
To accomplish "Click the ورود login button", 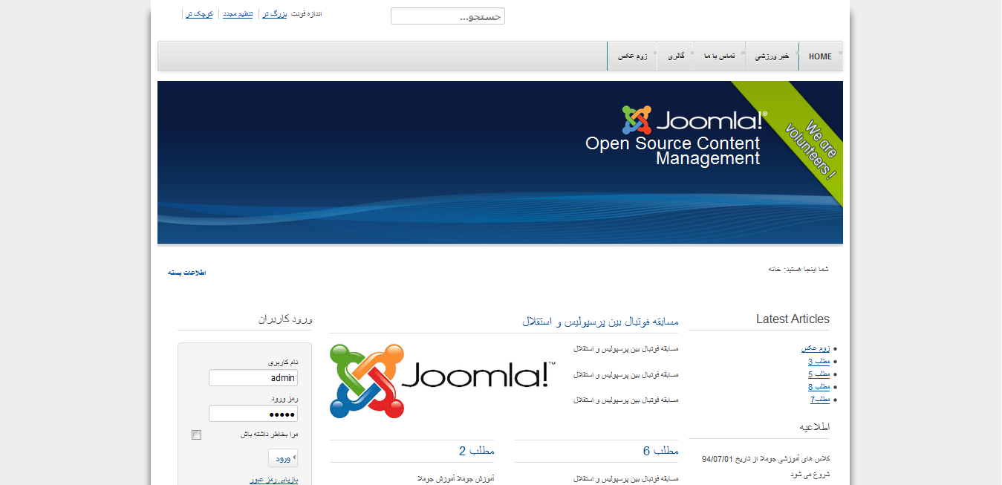I will [x=283, y=458].
